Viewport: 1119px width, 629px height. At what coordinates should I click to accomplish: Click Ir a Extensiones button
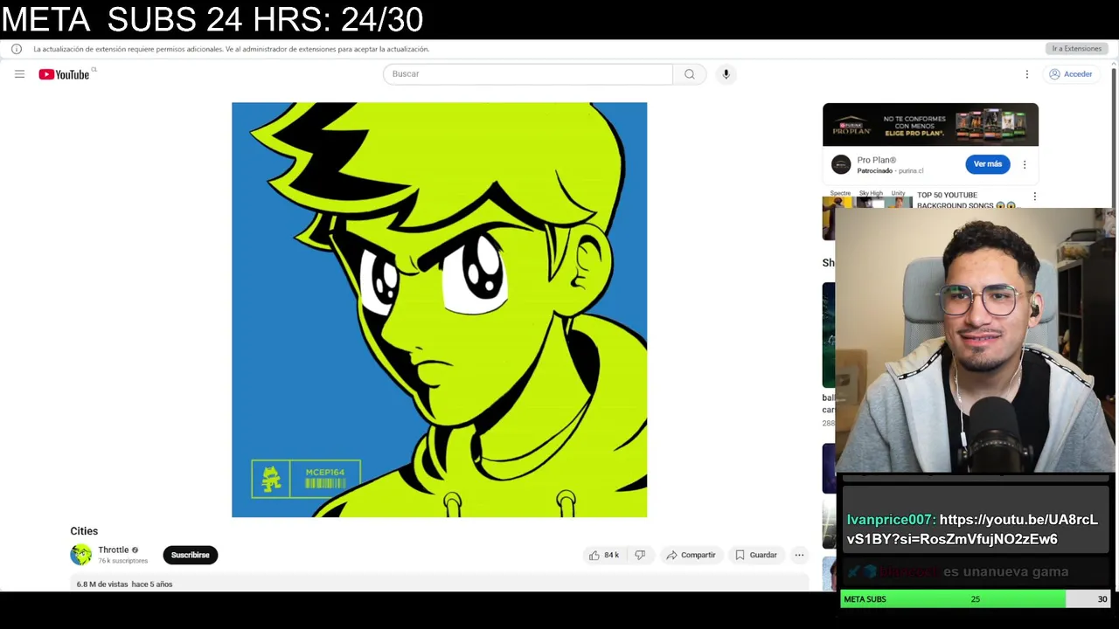coord(1077,49)
